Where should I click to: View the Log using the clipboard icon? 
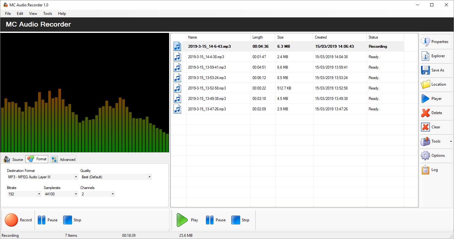pyautogui.click(x=425, y=170)
